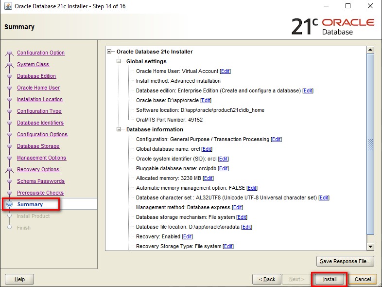Open the Schema Passwords step
The width and height of the screenshot is (382, 287).
coord(41,181)
